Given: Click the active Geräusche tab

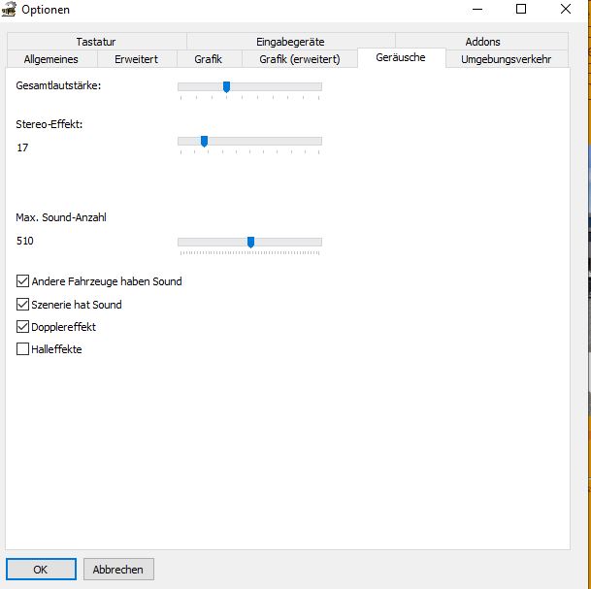Looking at the screenshot, I should point(400,58).
